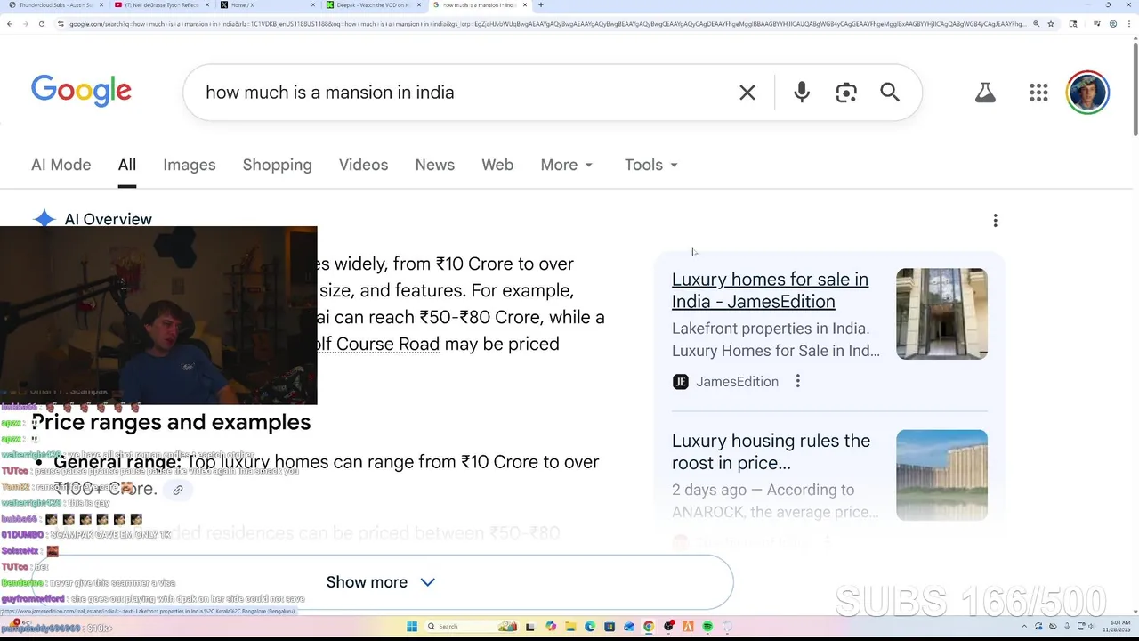Switch to Images results
Image resolution: width=1139 pixels, height=641 pixels.
pyautogui.click(x=189, y=165)
